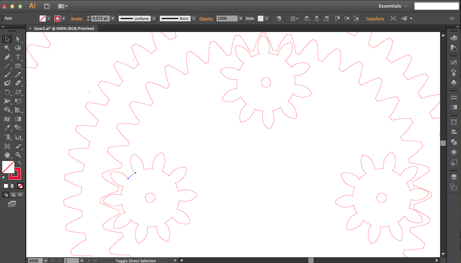Viewport: 461px width, 263px height.
Task: Open the Opacity transparency link
Action: pos(207,19)
